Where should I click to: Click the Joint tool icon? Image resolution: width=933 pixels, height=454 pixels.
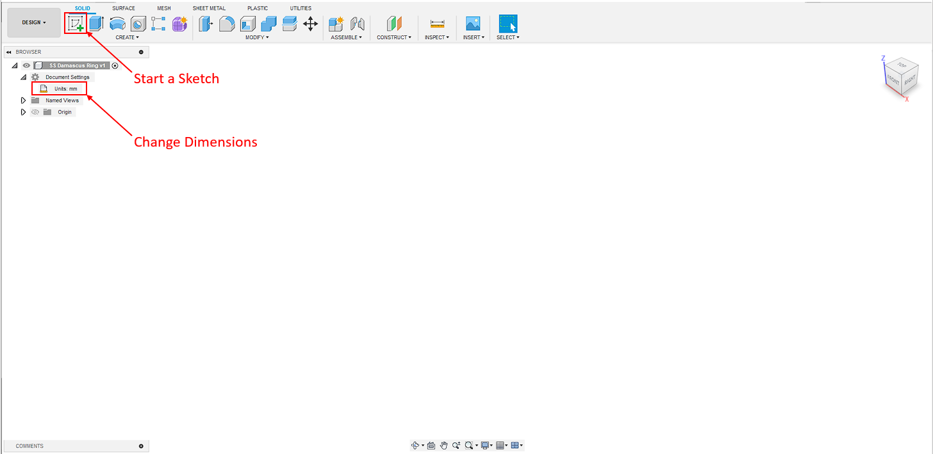tap(358, 24)
